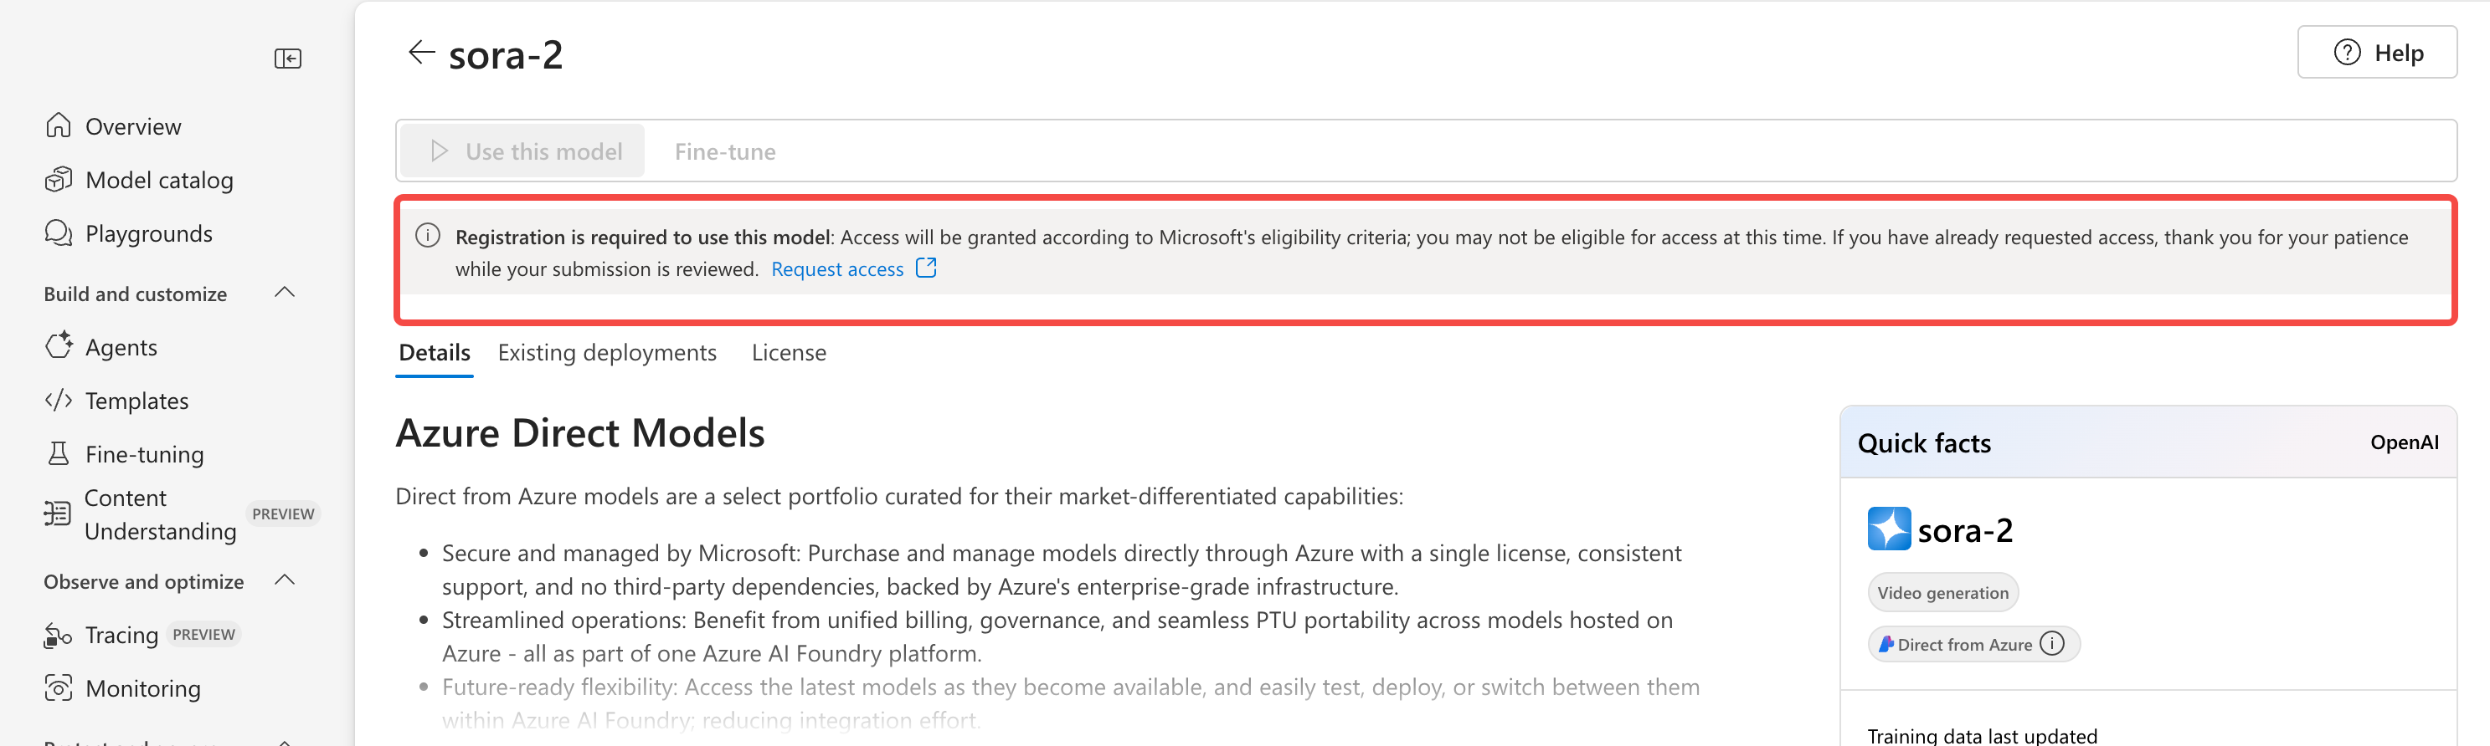Click the Use this model button

pos(523,151)
